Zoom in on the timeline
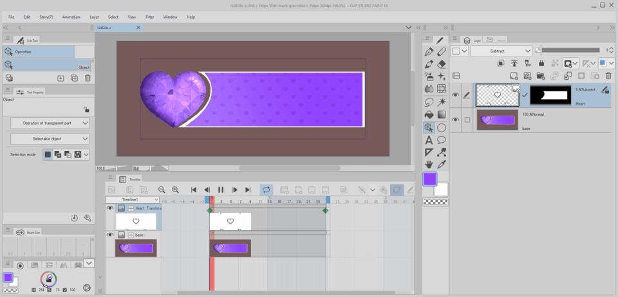This screenshot has height=297, width=618. [x=175, y=190]
